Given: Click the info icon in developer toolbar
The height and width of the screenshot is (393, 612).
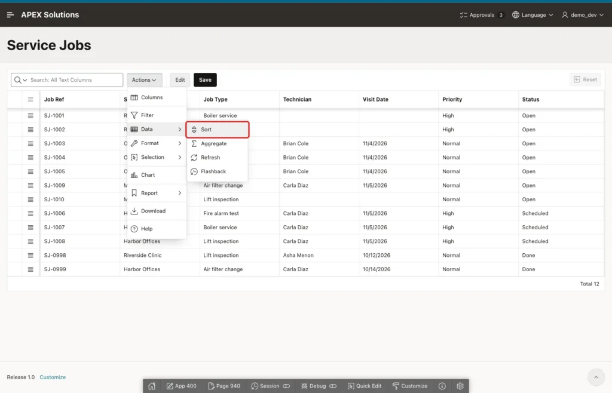Looking at the screenshot, I should pyautogui.click(x=442, y=386).
